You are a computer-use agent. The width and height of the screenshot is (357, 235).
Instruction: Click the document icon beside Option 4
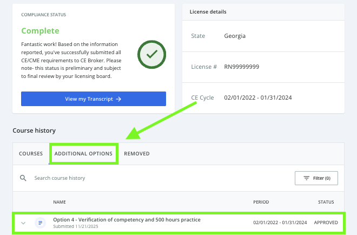click(x=40, y=223)
